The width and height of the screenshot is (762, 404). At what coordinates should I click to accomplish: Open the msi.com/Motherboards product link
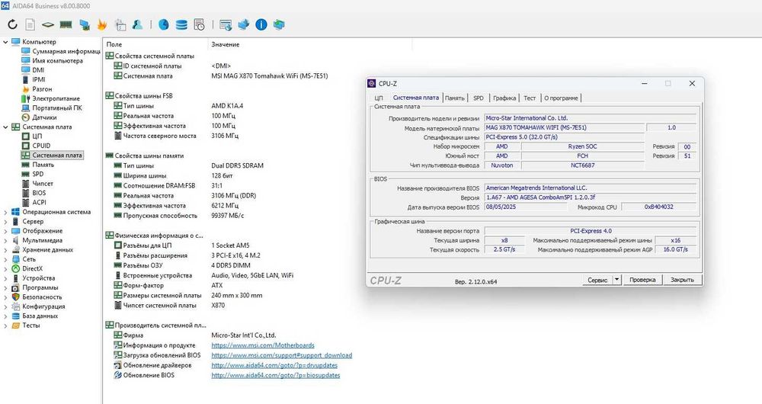263,345
